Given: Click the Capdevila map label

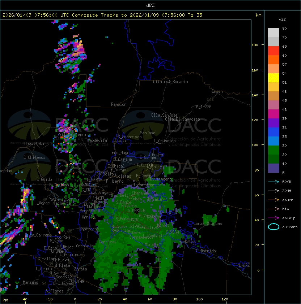Looking at the screenshot, I should pyautogui.click(x=97, y=140).
